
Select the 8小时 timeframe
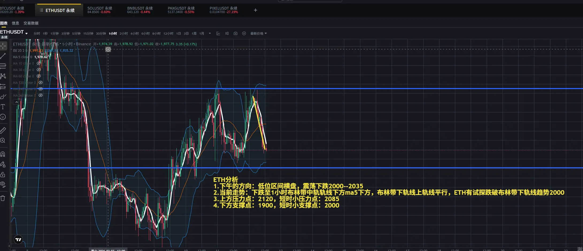156,33
